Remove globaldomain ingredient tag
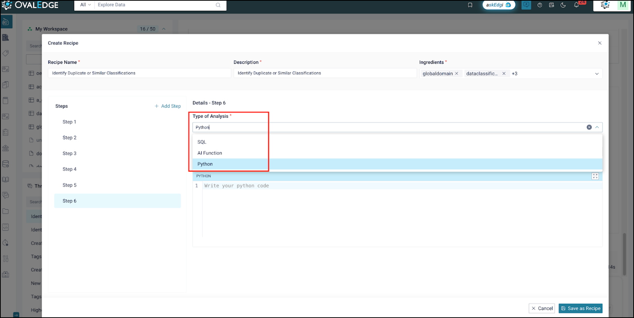 coord(456,74)
